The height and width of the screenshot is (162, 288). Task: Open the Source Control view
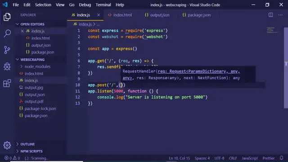pyautogui.click(x=7, y=50)
